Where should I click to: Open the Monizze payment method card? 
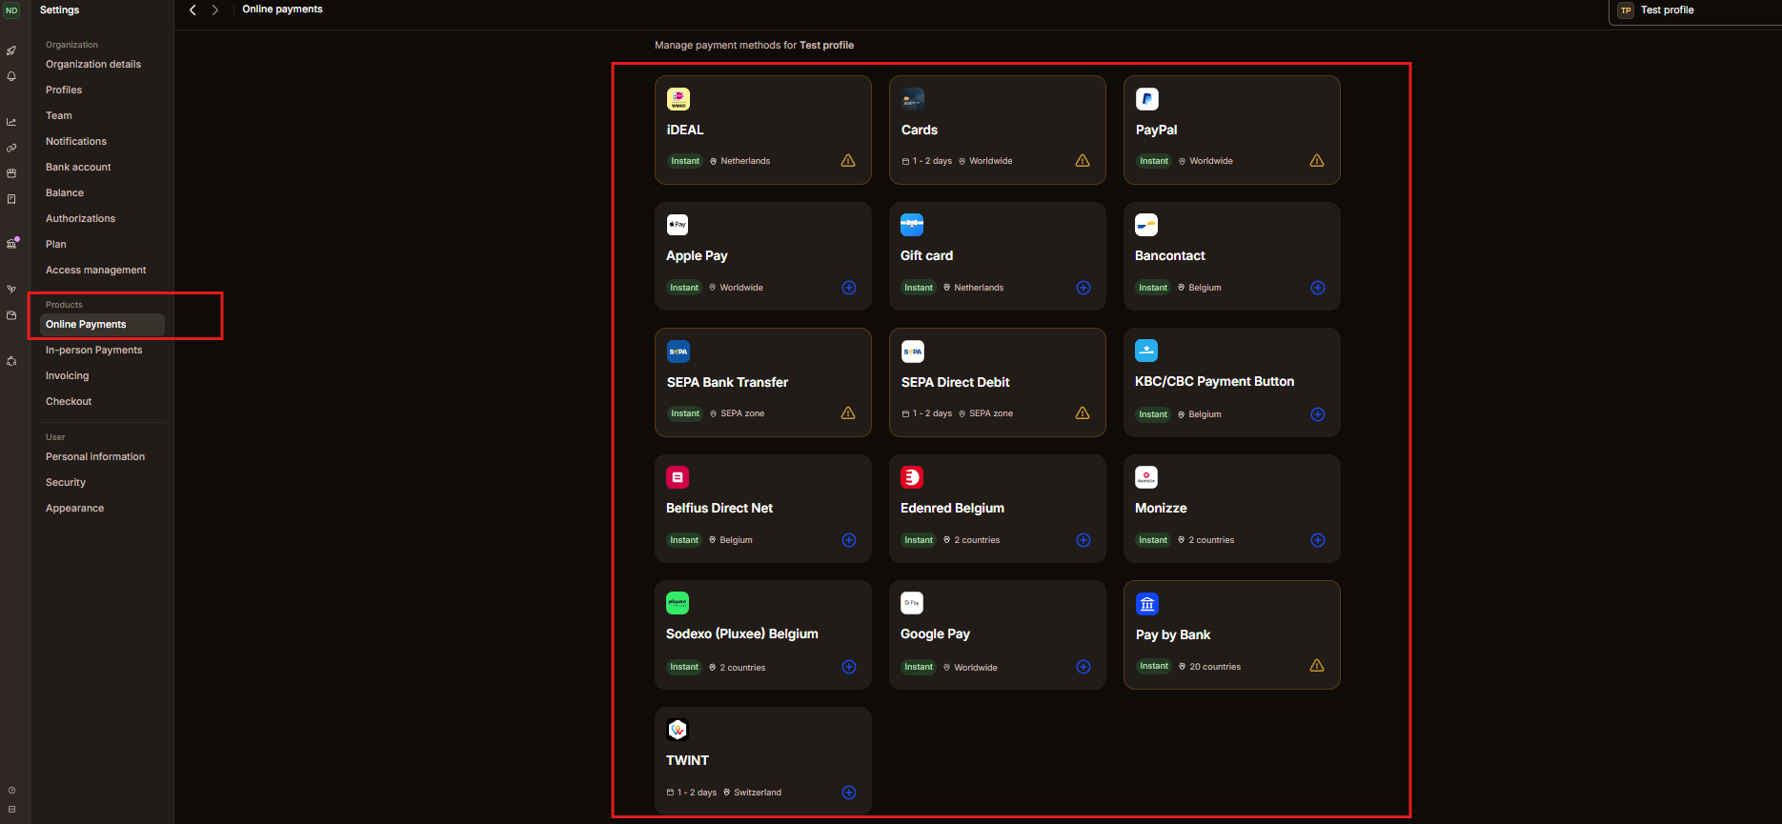(1232, 509)
